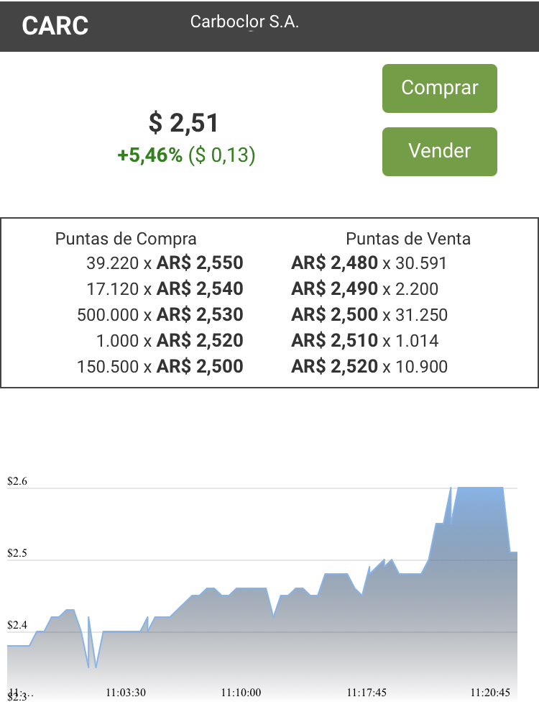Select the current price $ 2,51
The height and width of the screenshot is (707, 539).
point(184,123)
